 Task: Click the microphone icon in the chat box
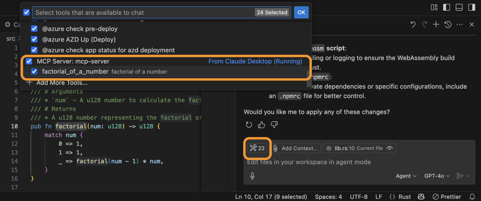click(x=252, y=176)
